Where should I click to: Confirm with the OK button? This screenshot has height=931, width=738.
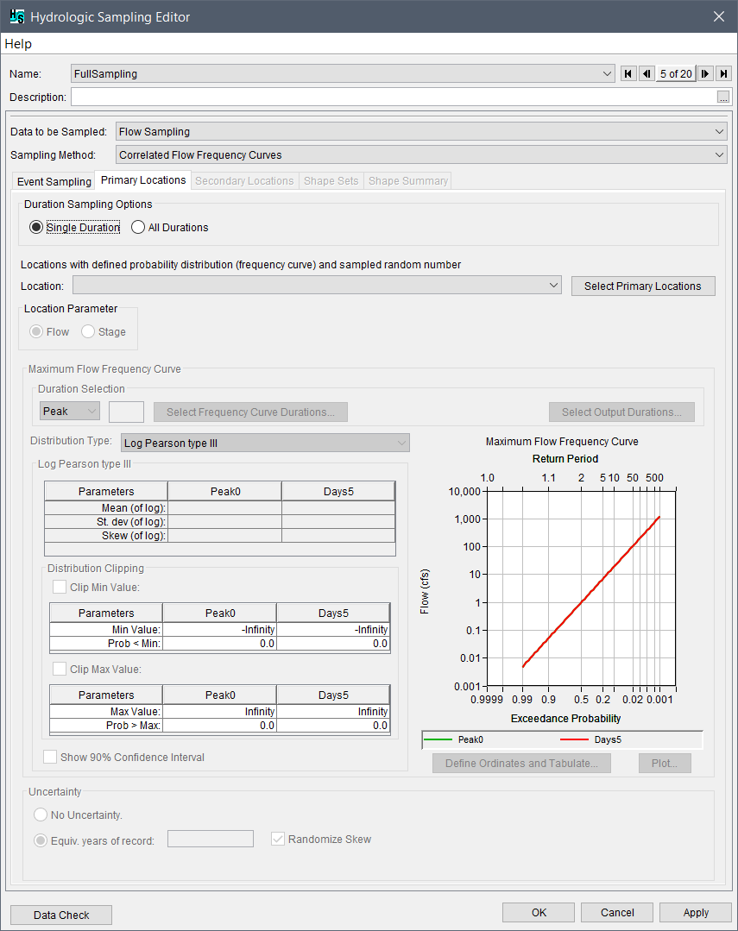coord(539,913)
